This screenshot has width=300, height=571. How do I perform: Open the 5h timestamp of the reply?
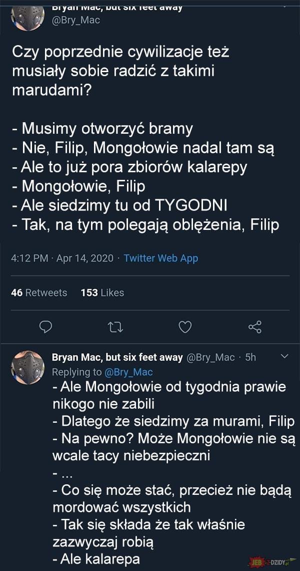click(x=250, y=358)
